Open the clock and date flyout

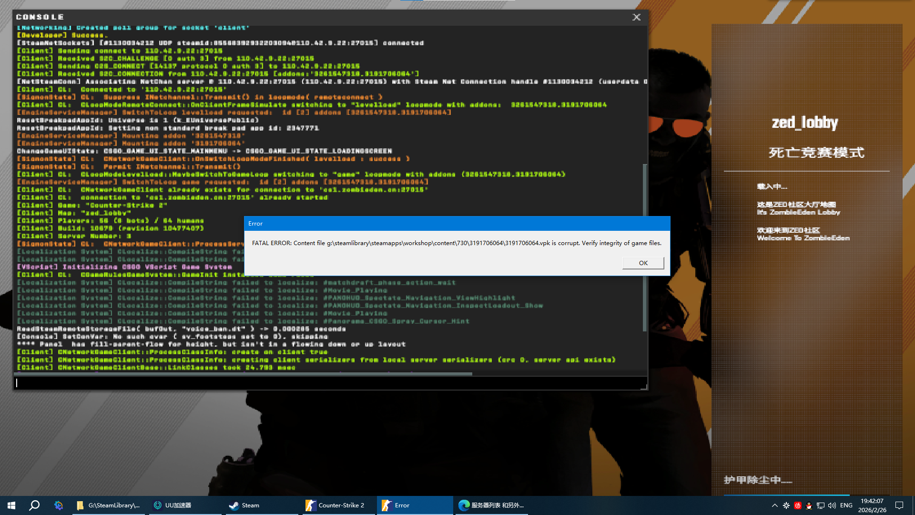[x=872, y=505]
